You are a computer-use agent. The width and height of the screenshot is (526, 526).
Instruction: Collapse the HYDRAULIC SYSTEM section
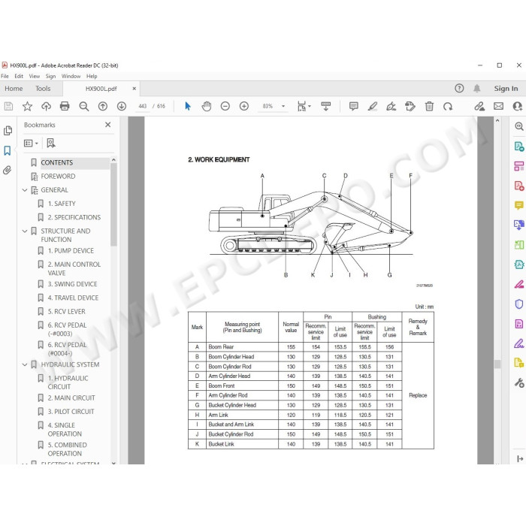25,364
